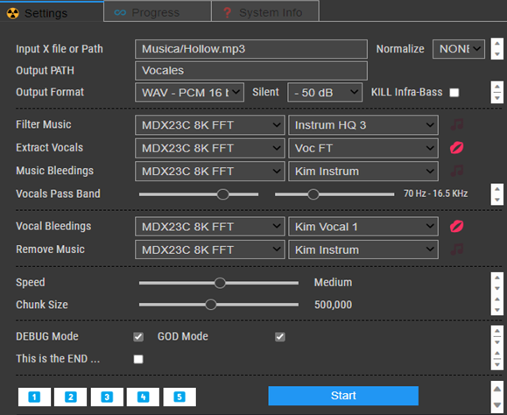
Task: Open the Output Format dropdown
Action: coord(189,93)
